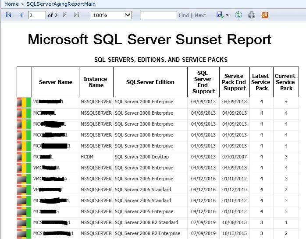Click the Find text input box
Viewport: 306px width, 239px height.
(159, 15)
